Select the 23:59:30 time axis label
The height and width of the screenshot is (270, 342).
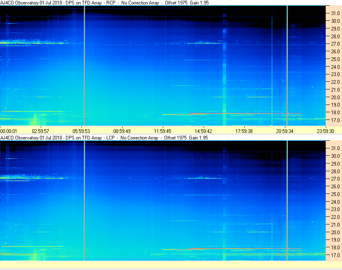click(x=325, y=131)
